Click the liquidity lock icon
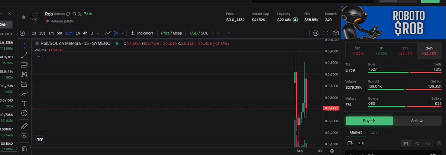This screenshot has width=446, height=155. tap(295, 20)
